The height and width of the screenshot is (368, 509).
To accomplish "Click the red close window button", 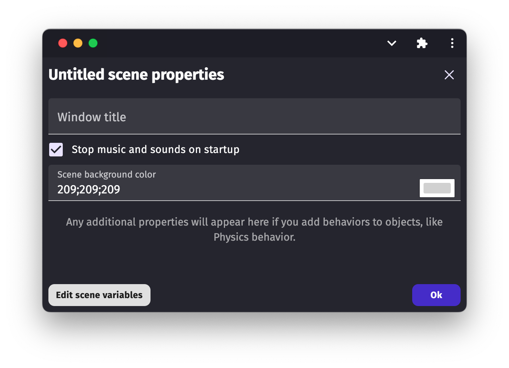I will [x=63, y=43].
